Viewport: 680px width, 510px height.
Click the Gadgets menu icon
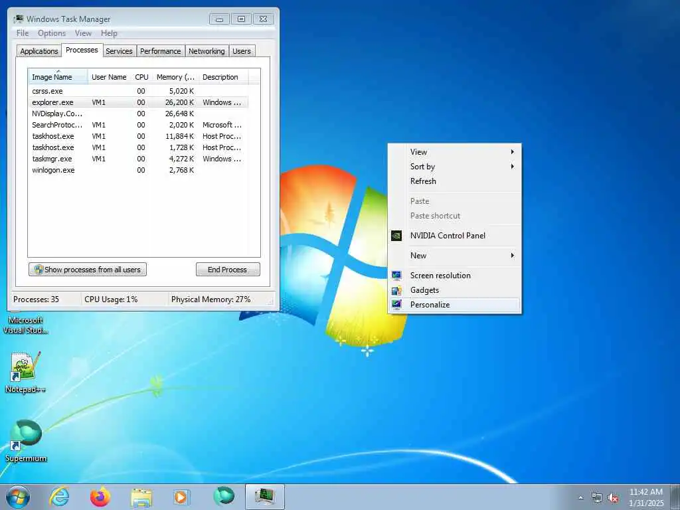396,290
